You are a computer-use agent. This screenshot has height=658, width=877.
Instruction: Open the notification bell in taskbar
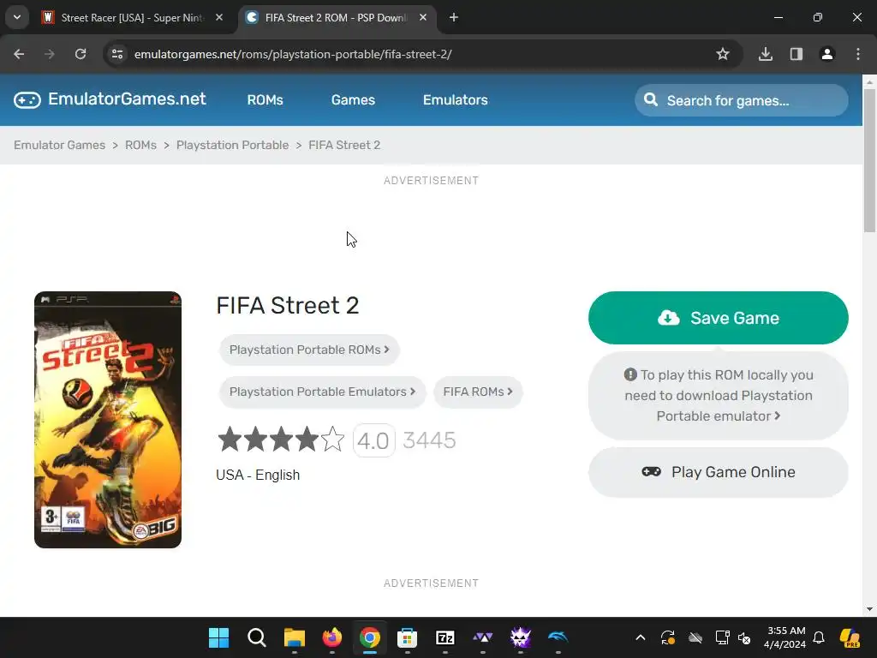819,637
